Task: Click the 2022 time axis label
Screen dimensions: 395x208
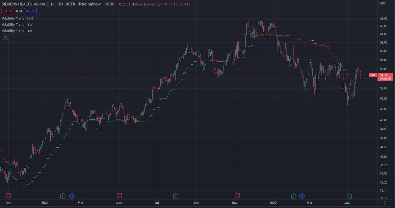Action: click(273, 203)
